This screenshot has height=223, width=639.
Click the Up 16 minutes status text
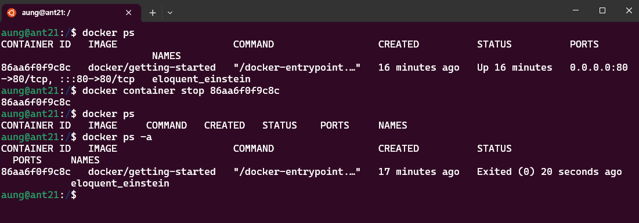(x=515, y=67)
